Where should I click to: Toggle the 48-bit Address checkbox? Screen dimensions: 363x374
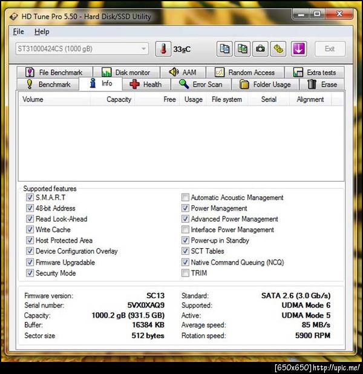click(x=30, y=208)
